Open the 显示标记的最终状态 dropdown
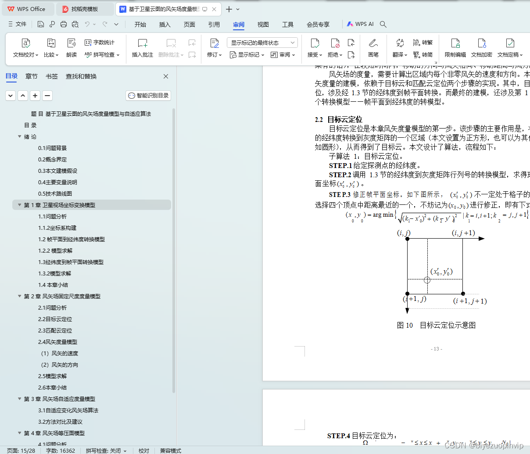Image resolution: width=530 pixels, height=454 pixels. pyautogui.click(x=262, y=43)
